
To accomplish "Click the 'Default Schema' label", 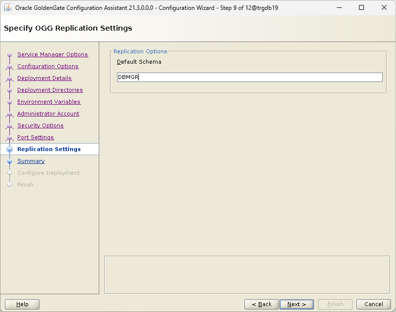I will pos(139,62).
